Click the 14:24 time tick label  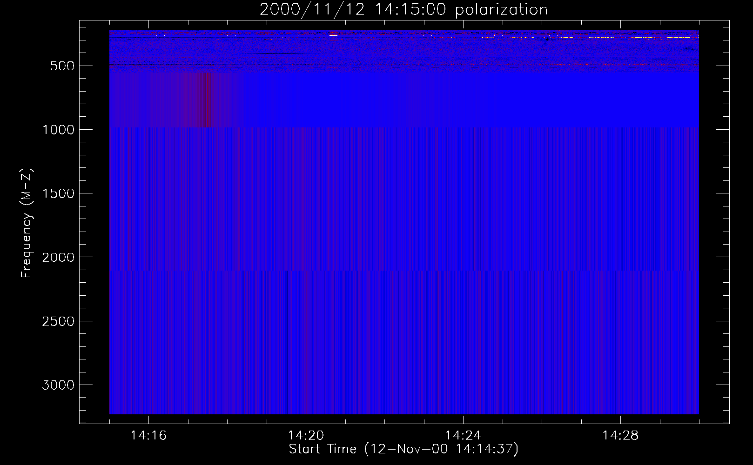coord(463,435)
